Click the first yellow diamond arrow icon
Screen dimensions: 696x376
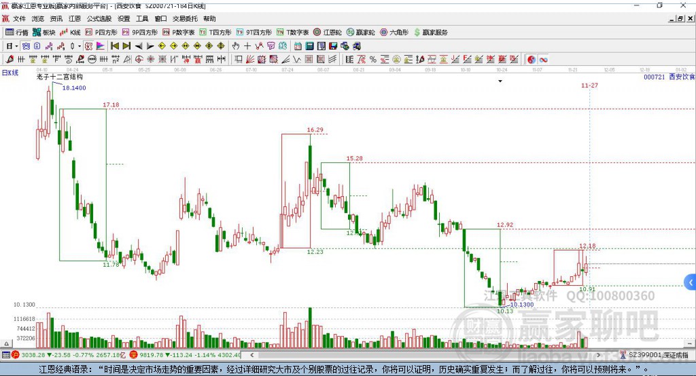162,46
